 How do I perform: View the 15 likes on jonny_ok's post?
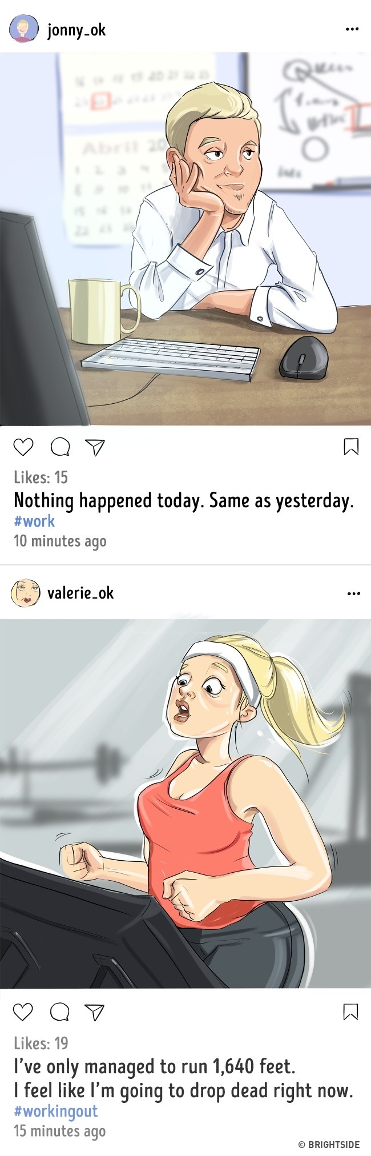click(41, 477)
